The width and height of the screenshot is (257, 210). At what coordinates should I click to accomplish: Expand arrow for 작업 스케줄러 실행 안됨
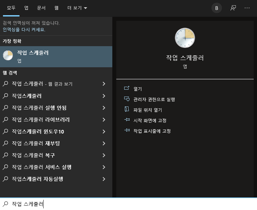[x=104, y=107]
